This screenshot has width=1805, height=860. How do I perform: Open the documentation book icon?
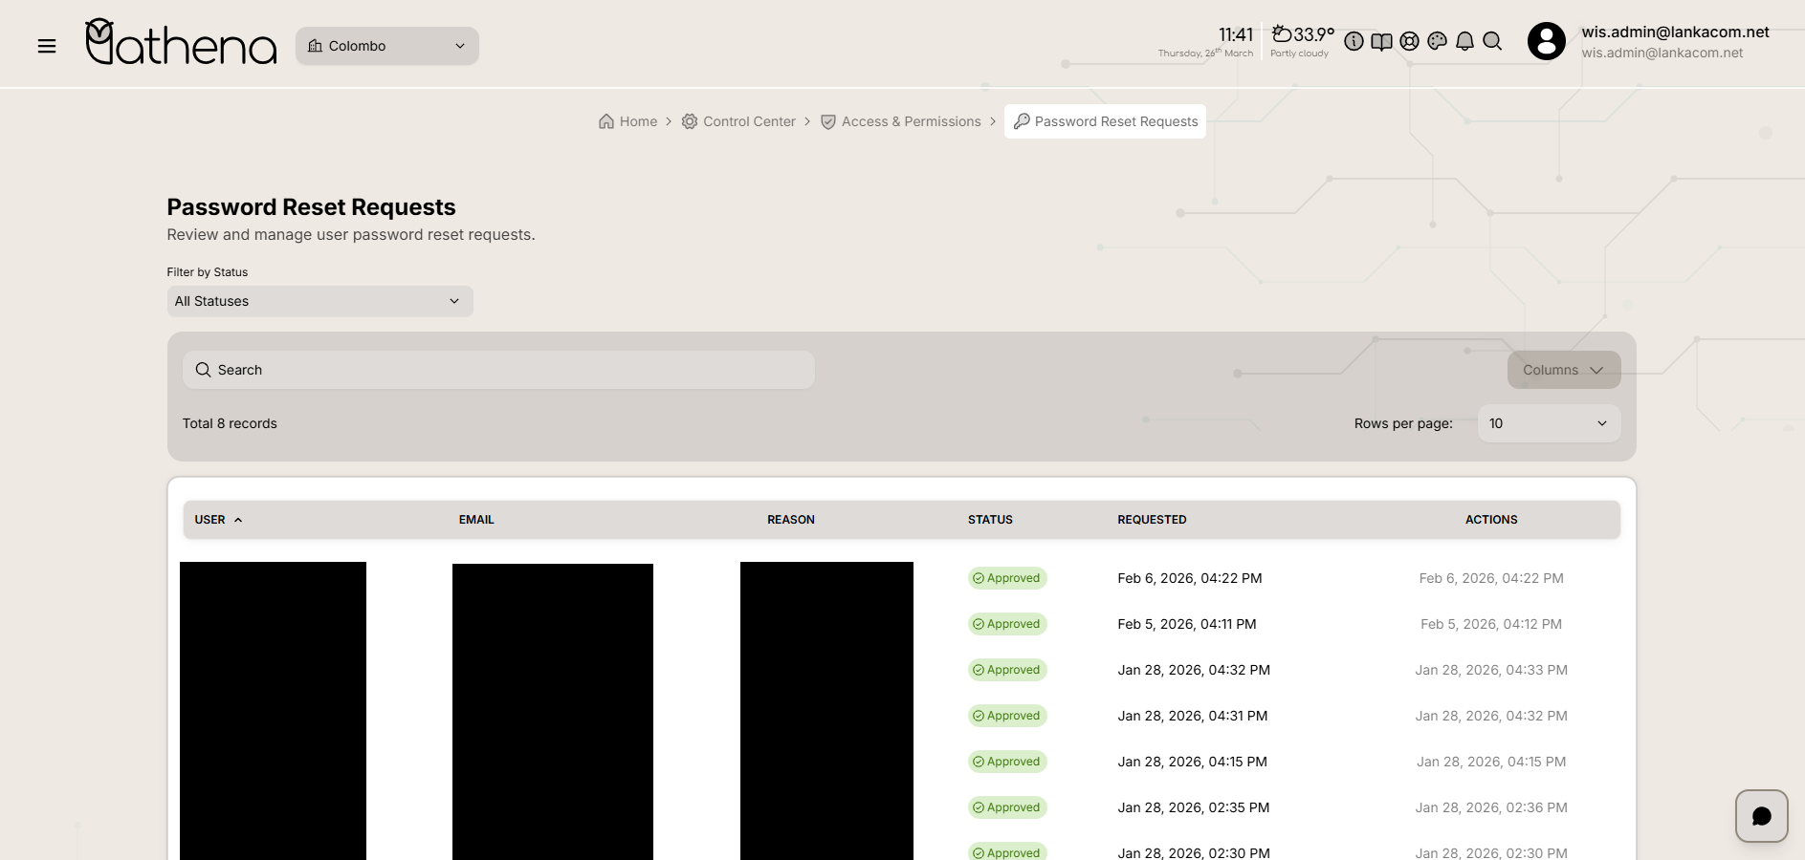pos(1381,41)
